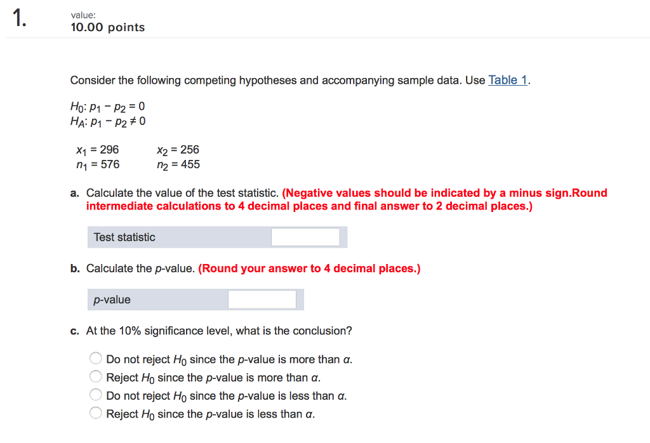Screen dimensions: 650x443
Task: Select 'Reject H0 since p-value is less than α'
Action: pyautogui.click(x=96, y=413)
